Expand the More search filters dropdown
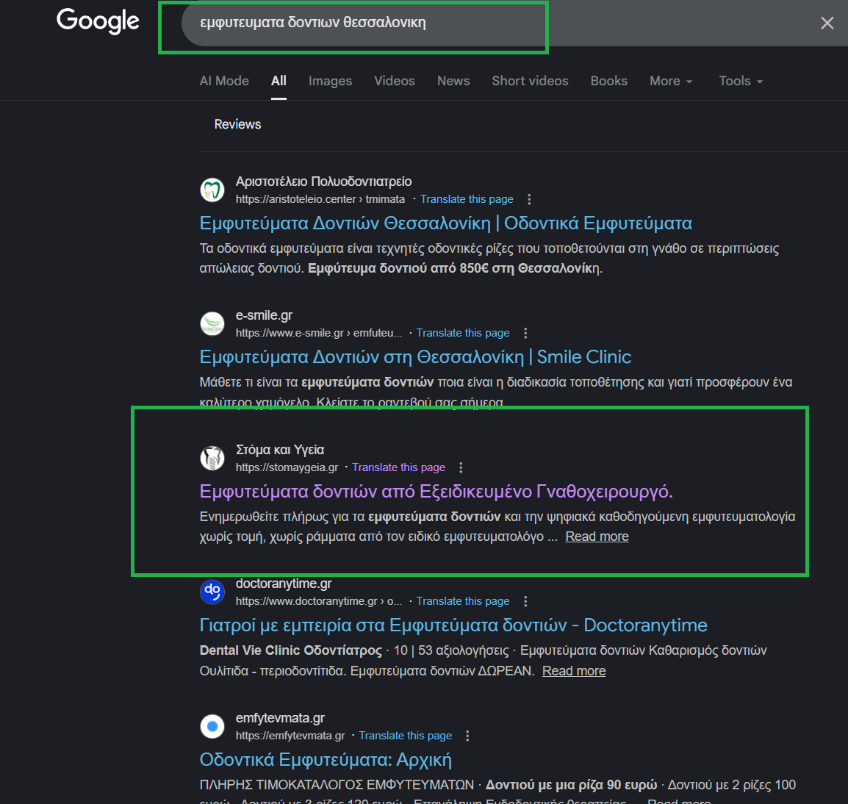This screenshot has width=848, height=804. (x=670, y=81)
